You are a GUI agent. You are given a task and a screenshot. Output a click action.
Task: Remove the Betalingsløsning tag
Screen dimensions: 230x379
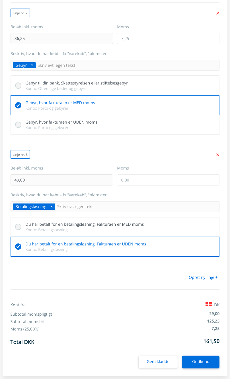click(x=52, y=207)
